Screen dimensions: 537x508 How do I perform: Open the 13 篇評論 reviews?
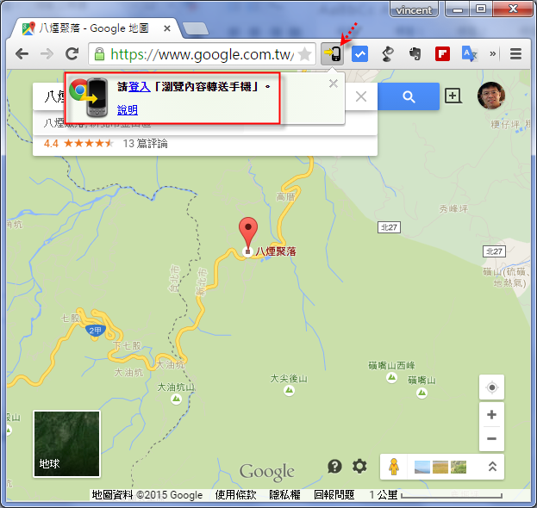point(145,143)
